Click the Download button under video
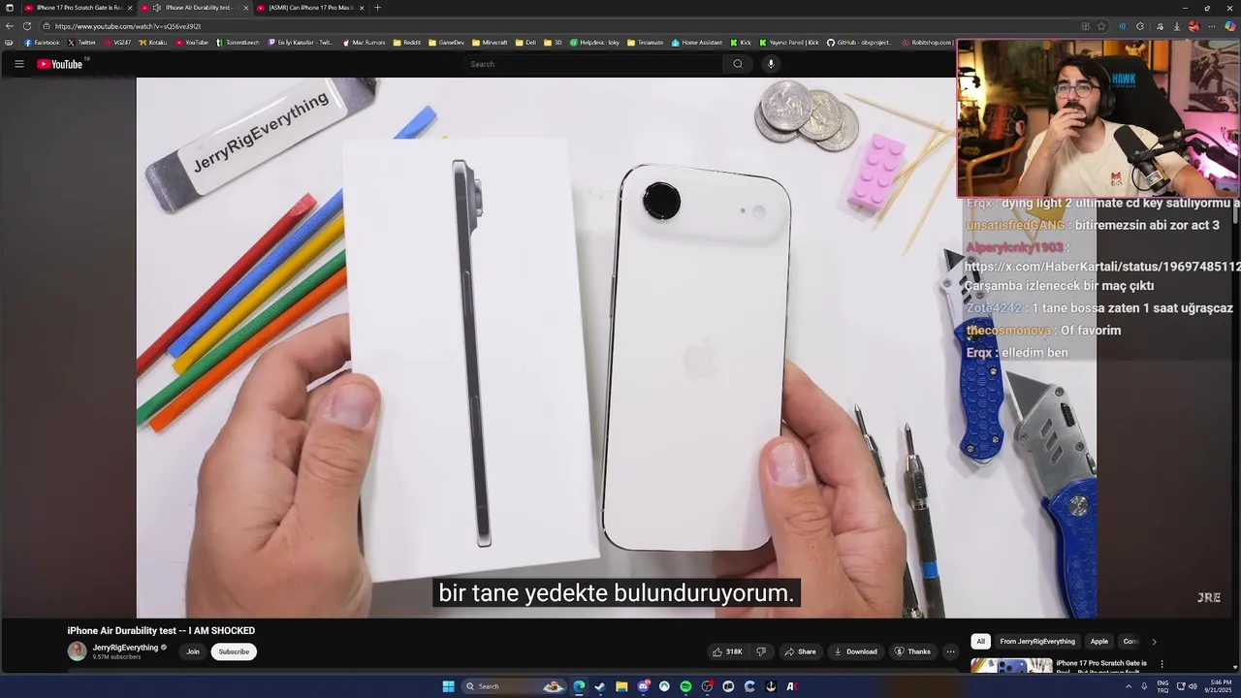This screenshot has height=698, width=1241. tap(855, 651)
